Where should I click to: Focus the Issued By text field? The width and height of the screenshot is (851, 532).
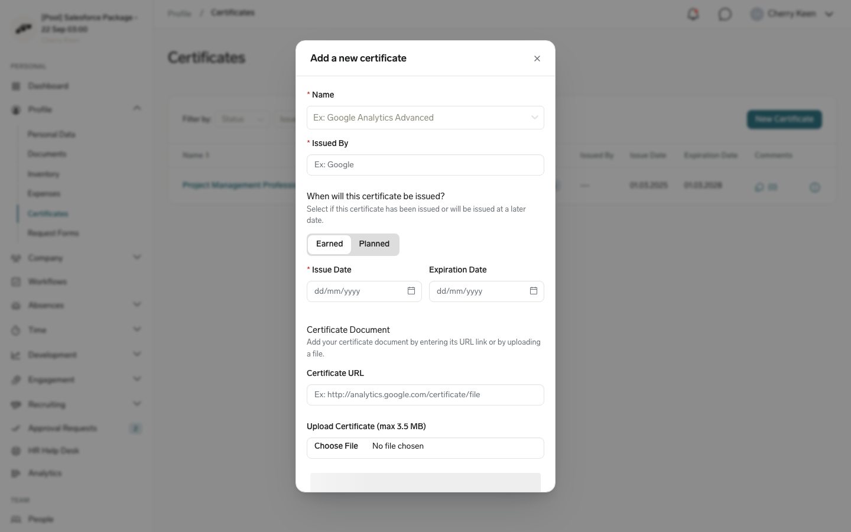point(425,165)
